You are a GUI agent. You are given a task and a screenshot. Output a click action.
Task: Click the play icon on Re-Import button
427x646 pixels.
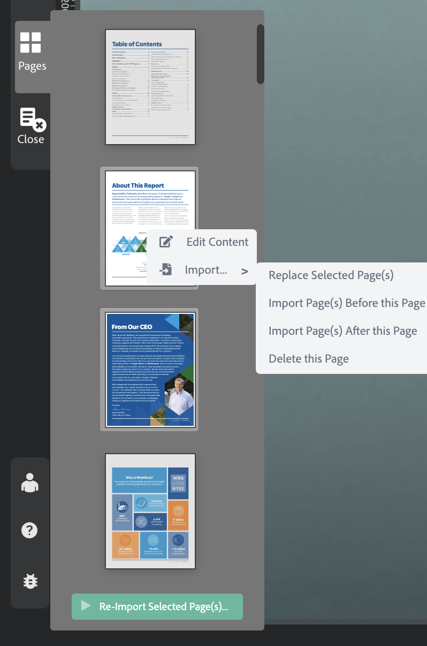pos(86,606)
